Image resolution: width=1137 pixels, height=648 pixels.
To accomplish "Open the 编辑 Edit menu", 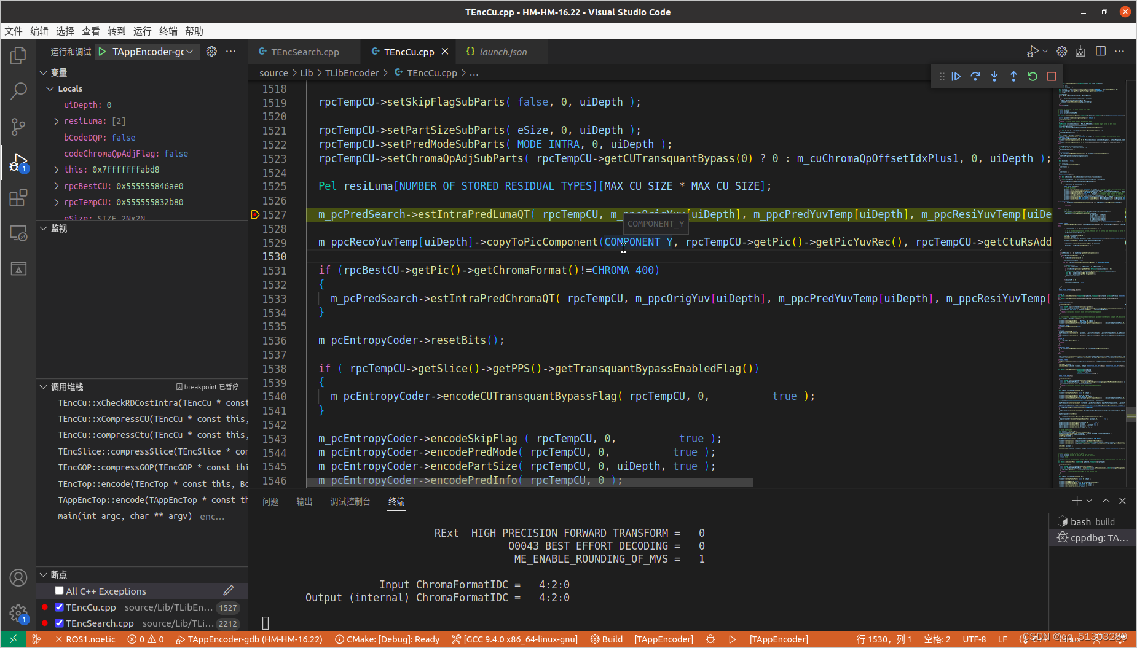I will click(39, 31).
